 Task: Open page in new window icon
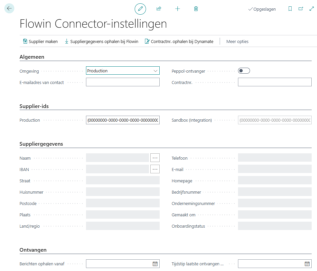pyautogui.click(x=301, y=9)
